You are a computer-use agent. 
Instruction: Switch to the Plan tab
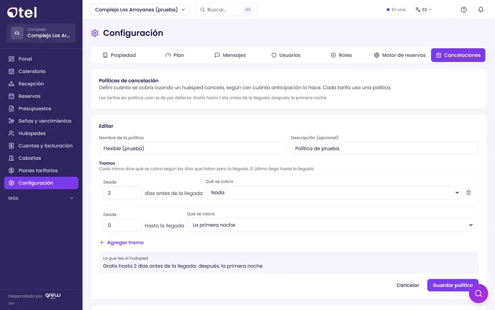(175, 55)
